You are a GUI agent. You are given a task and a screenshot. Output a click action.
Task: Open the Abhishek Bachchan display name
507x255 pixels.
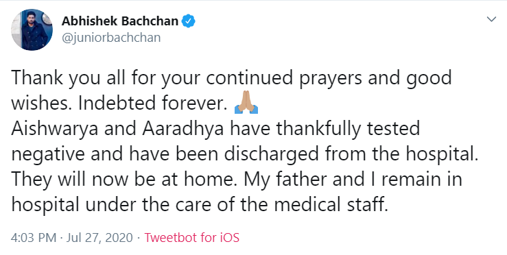pos(119,21)
